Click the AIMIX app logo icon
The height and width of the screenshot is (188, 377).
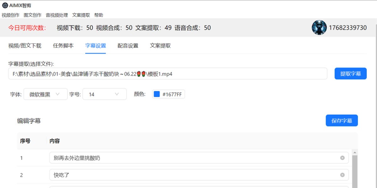(x=5, y=5)
